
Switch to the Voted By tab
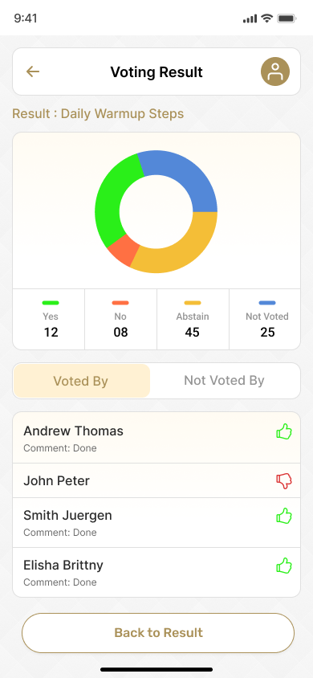click(82, 381)
